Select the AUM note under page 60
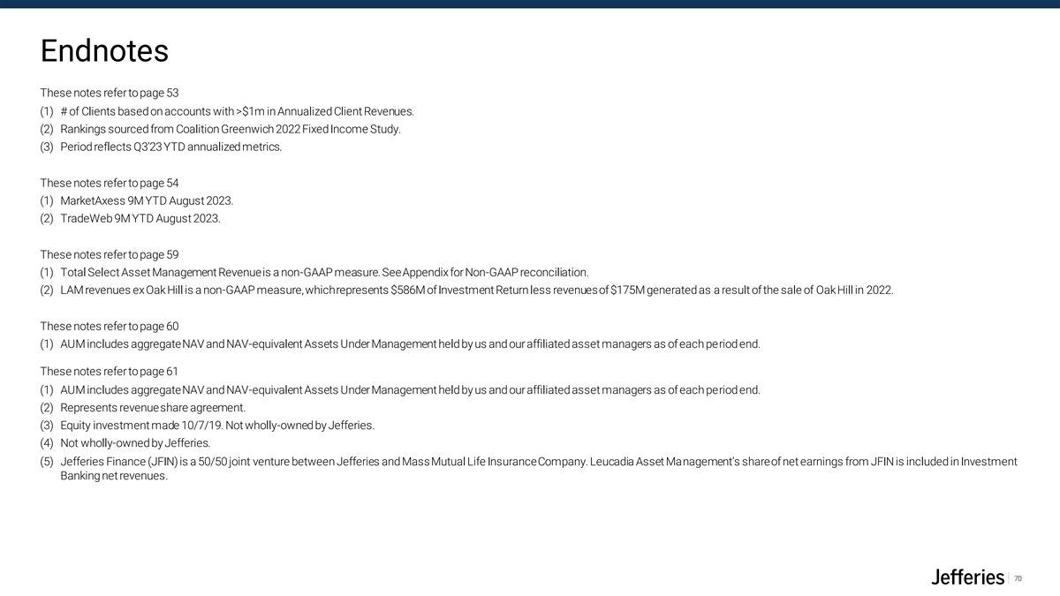1060x596 pixels. pyautogui.click(x=400, y=343)
